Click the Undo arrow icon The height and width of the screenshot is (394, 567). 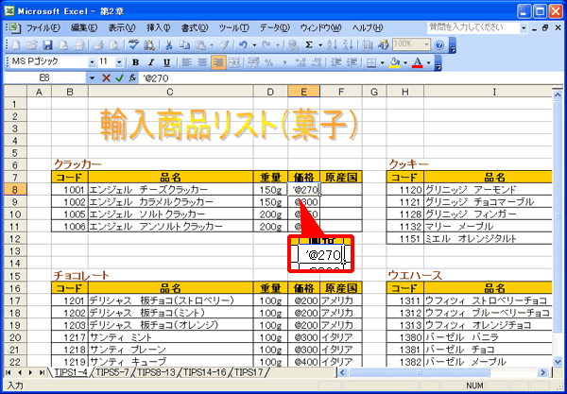(x=244, y=44)
